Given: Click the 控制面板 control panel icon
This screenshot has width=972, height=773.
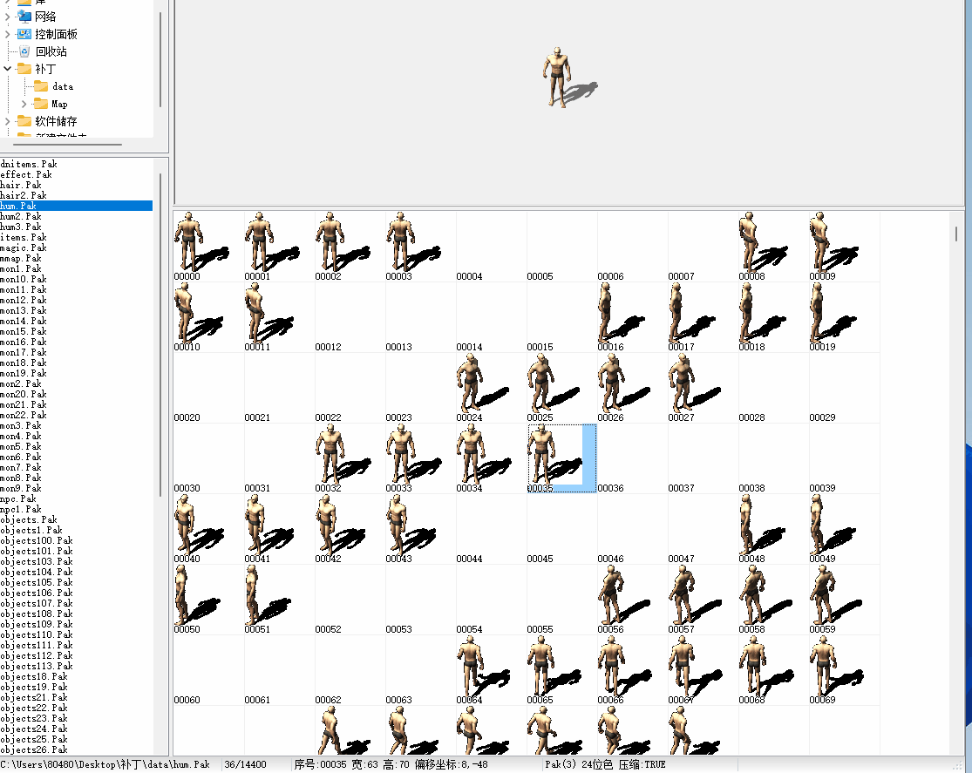Looking at the screenshot, I should tap(24, 34).
